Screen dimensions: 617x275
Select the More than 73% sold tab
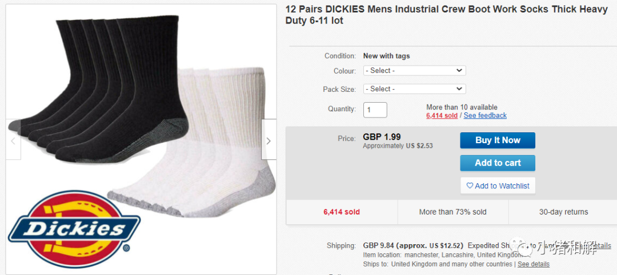point(453,212)
